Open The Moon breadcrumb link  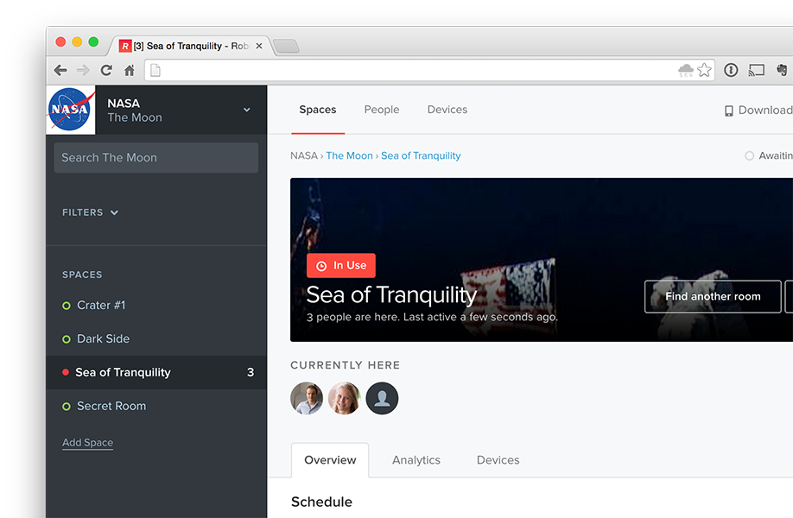point(350,155)
